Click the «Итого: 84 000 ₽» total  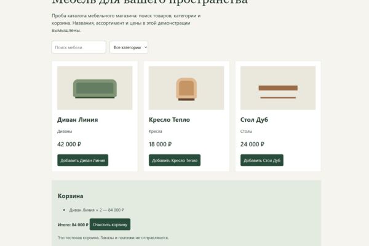tap(73, 225)
